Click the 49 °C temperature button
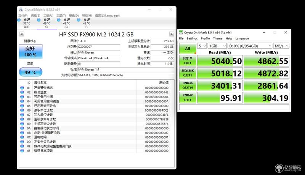 click(30, 72)
